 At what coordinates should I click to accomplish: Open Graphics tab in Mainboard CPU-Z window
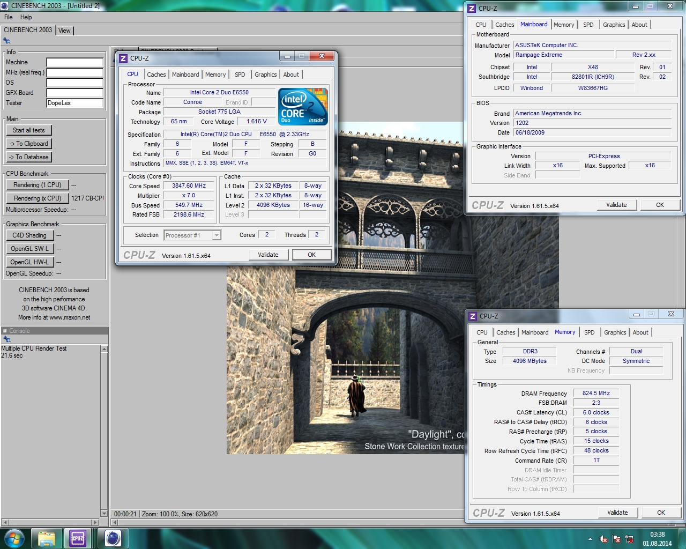(614, 25)
